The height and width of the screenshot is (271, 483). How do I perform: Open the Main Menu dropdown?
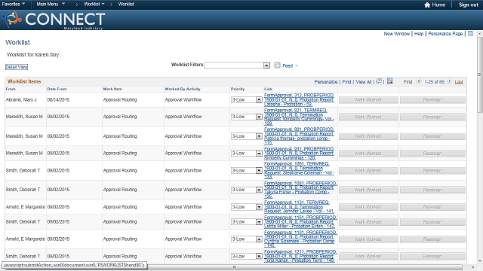pos(51,4)
